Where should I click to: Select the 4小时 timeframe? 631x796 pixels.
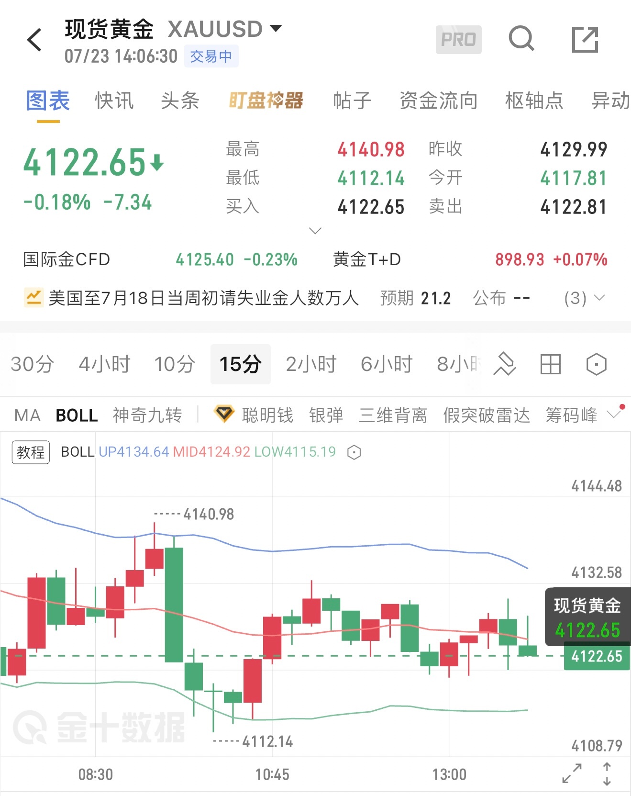(x=104, y=364)
